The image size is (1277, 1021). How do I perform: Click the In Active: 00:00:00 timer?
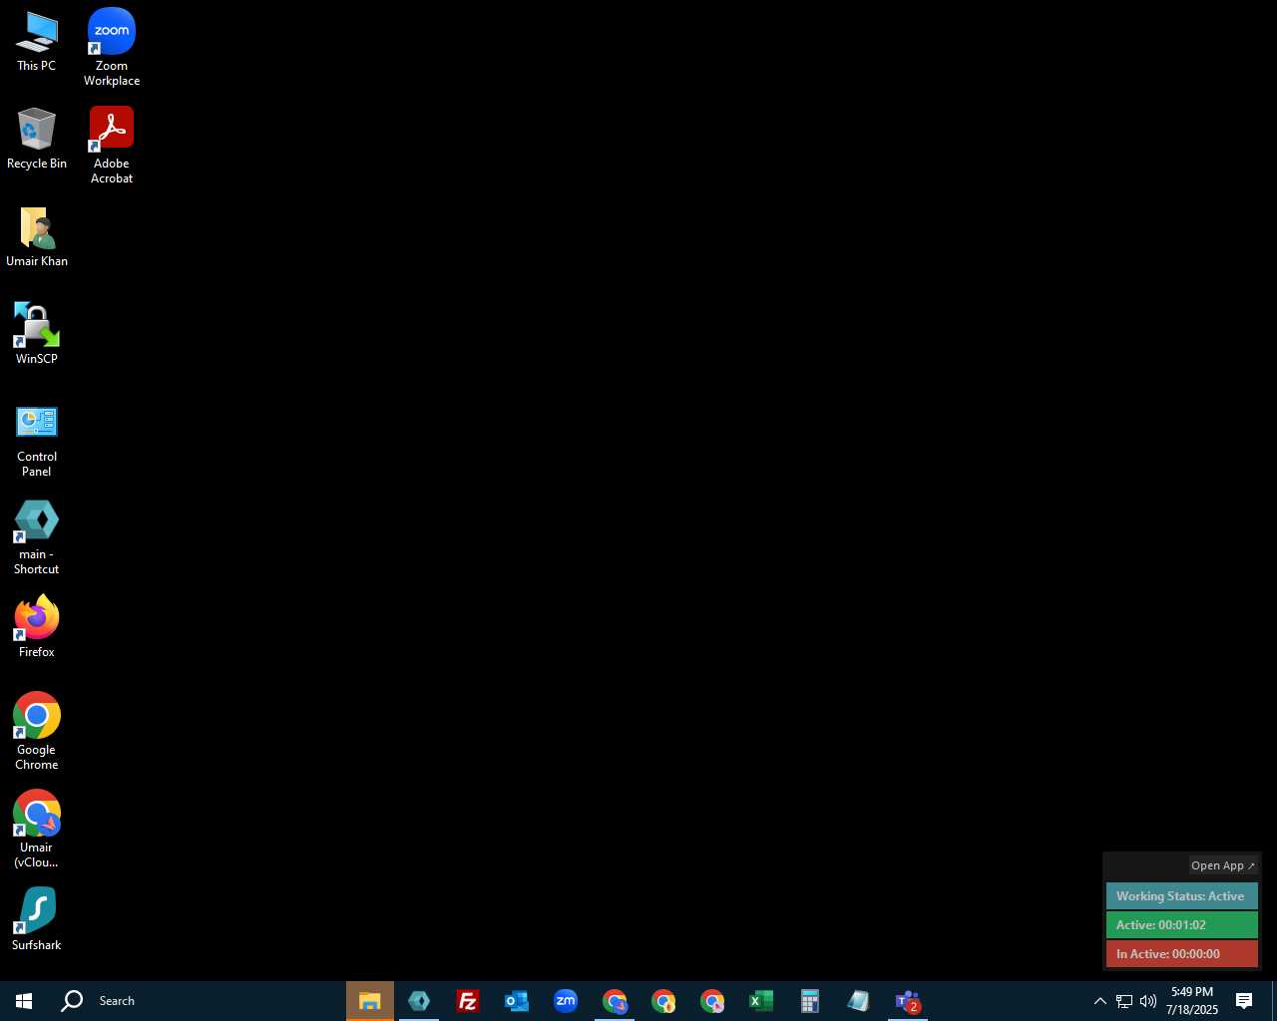pyautogui.click(x=1182, y=954)
